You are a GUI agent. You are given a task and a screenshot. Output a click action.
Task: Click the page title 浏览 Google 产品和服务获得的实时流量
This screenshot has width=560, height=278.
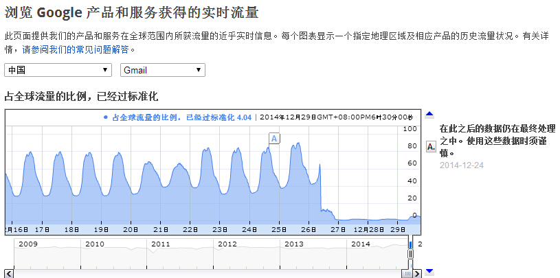pyautogui.click(x=131, y=13)
